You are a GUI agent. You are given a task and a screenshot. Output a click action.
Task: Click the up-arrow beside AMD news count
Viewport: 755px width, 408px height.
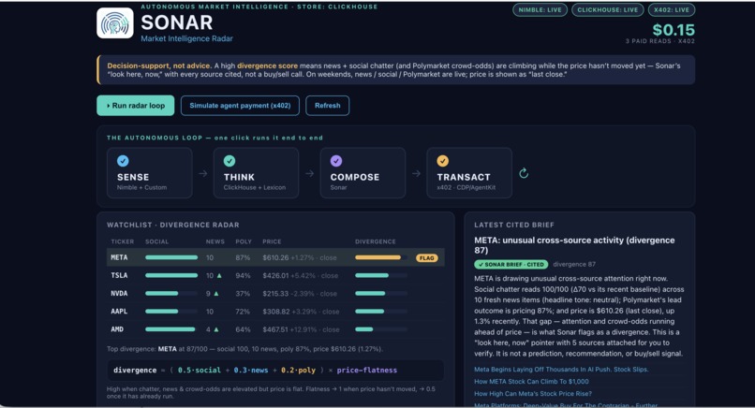click(216, 329)
